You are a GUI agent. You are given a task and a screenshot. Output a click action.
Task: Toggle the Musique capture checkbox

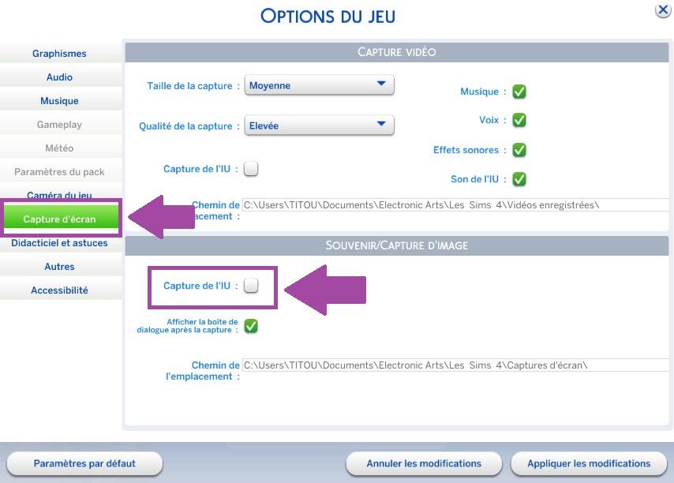(x=519, y=92)
